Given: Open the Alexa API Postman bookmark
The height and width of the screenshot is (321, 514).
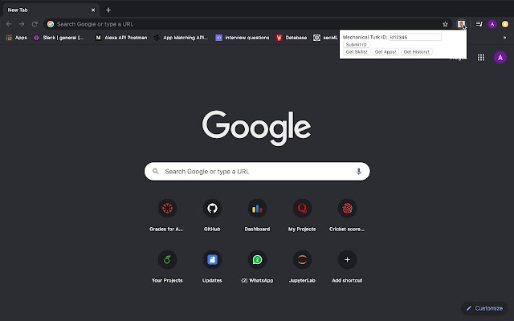Looking at the screenshot, I should pos(121,38).
